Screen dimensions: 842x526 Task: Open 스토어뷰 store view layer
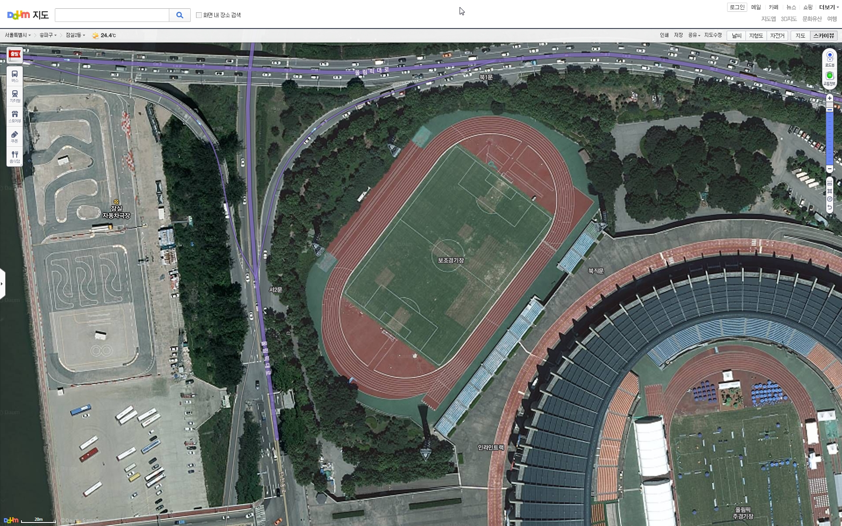[x=15, y=116]
